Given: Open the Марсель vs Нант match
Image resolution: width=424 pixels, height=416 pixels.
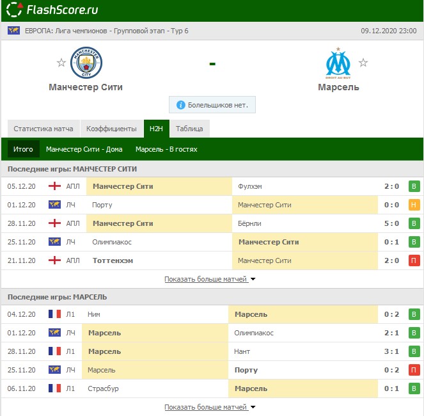Looking at the screenshot, I should (212, 351).
